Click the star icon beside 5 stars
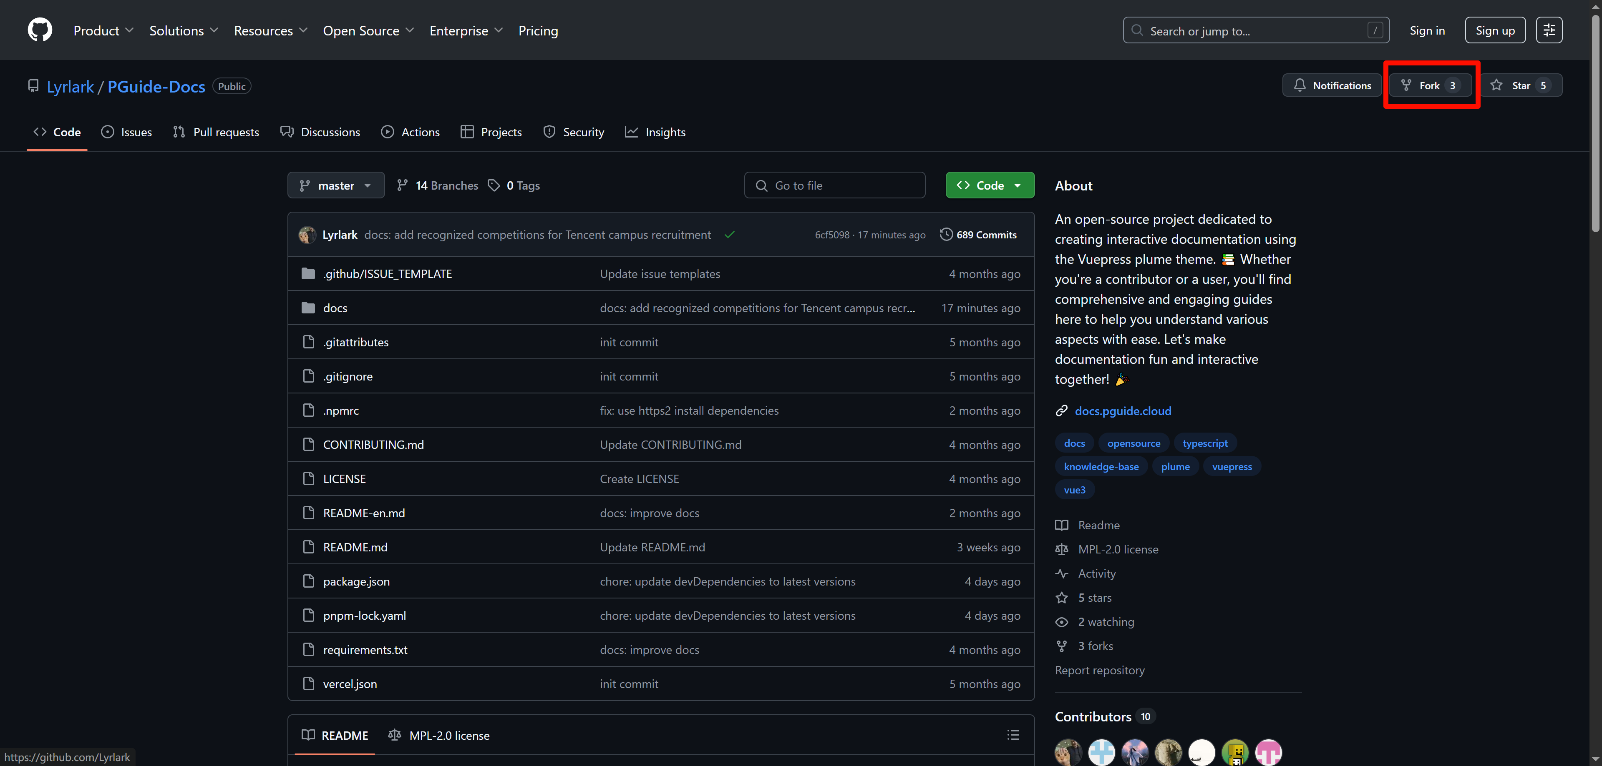1602x766 pixels. tap(1062, 598)
